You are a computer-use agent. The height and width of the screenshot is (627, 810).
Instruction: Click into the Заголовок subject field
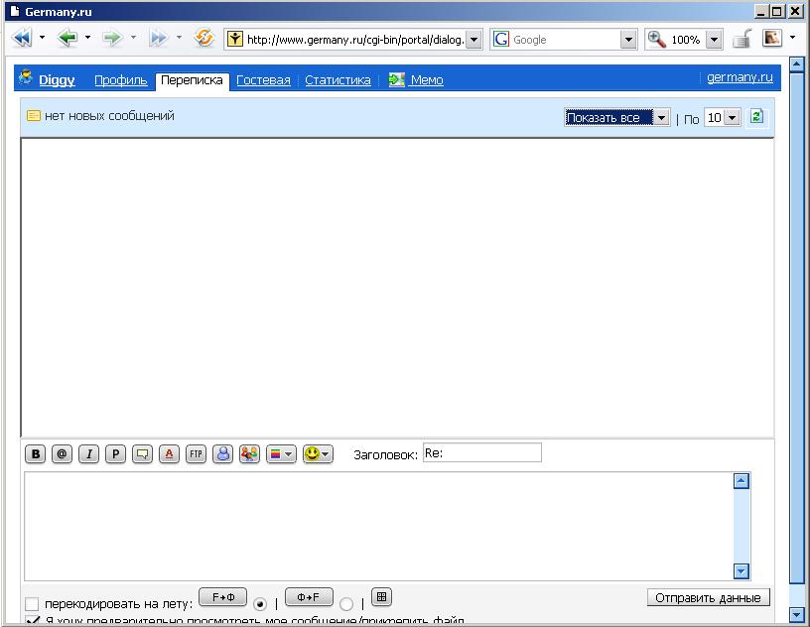coord(481,452)
